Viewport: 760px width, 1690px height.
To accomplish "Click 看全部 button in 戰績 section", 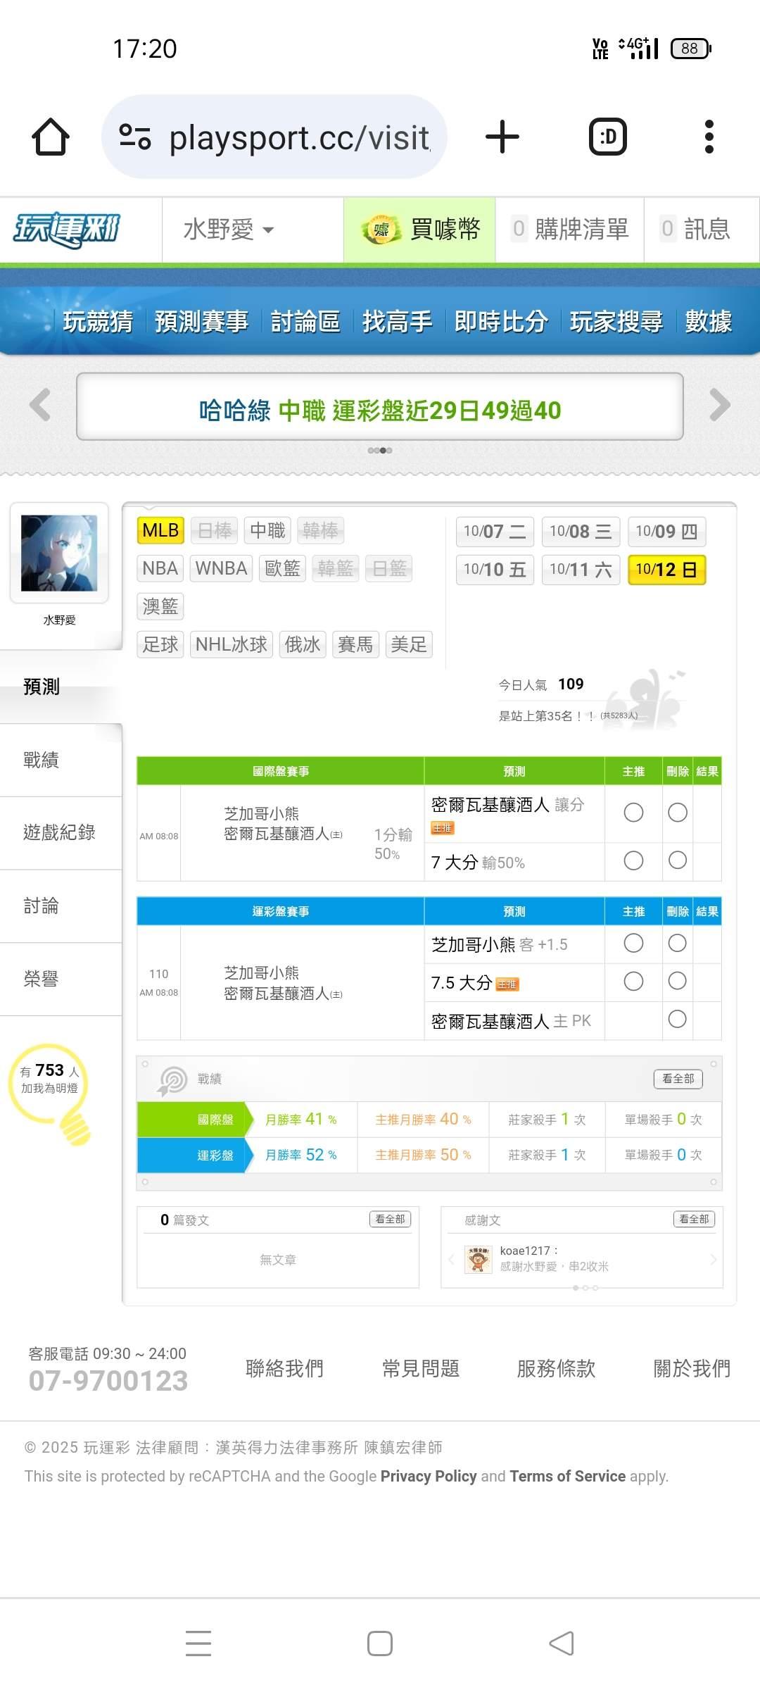I will [x=678, y=1079].
